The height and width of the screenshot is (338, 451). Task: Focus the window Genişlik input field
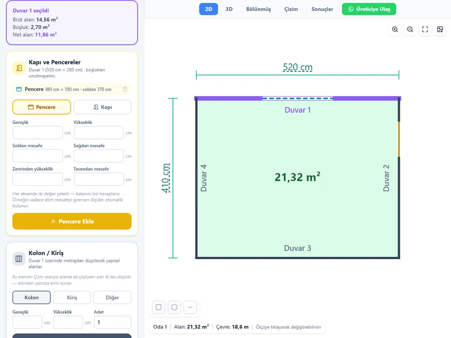[x=38, y=133]
